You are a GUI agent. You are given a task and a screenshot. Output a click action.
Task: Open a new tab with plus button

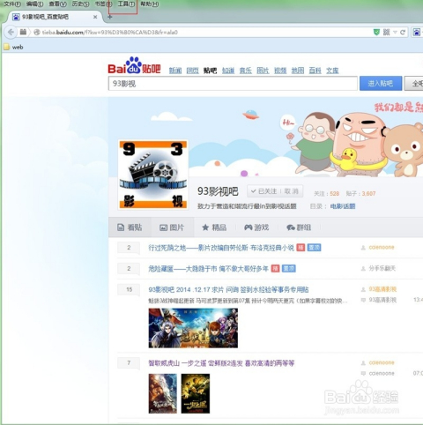(109, 17)
